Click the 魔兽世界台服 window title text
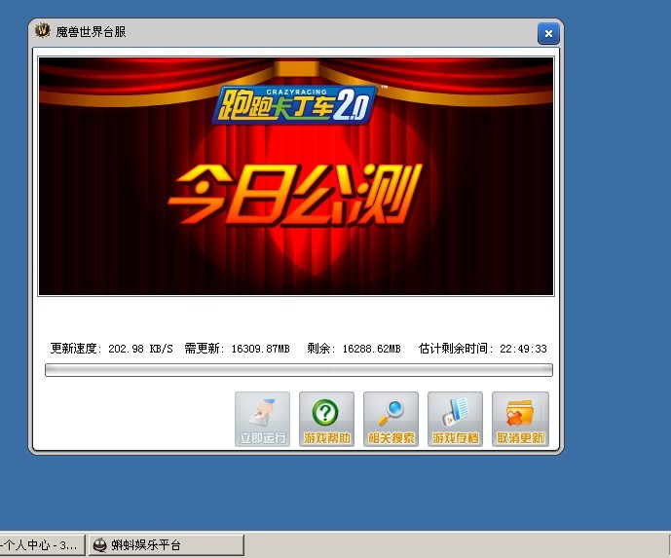This screenshot has height=558, width=671. point(91,32)
